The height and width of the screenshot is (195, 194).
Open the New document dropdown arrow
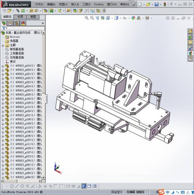coord(144,4)
